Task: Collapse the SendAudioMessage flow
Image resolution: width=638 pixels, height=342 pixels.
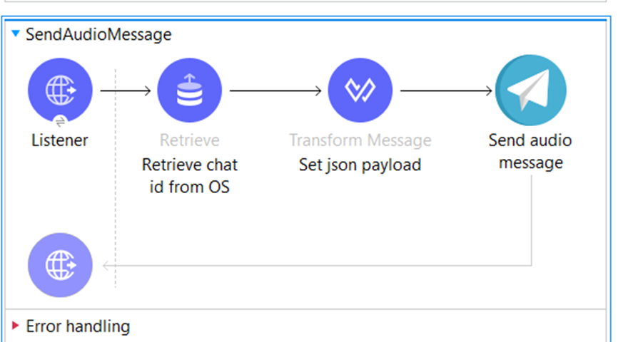Action: point(16,33)
